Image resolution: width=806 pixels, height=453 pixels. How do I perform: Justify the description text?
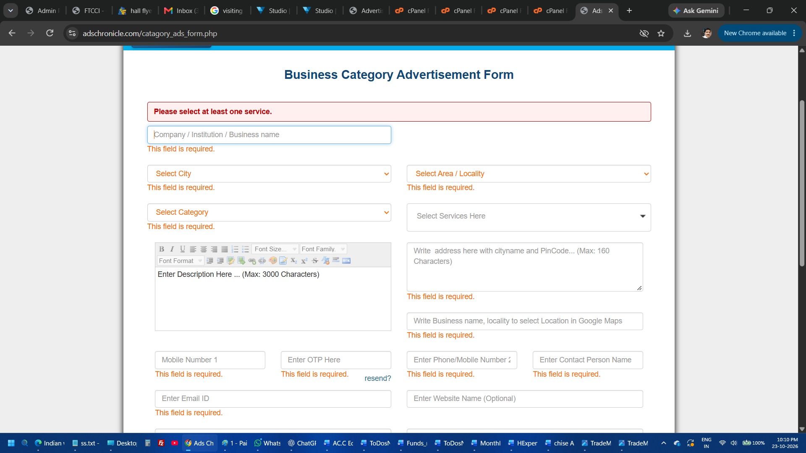pos(225,249)
